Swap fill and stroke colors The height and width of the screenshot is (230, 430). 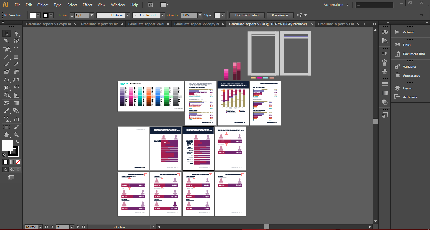(x=17, y=142)
